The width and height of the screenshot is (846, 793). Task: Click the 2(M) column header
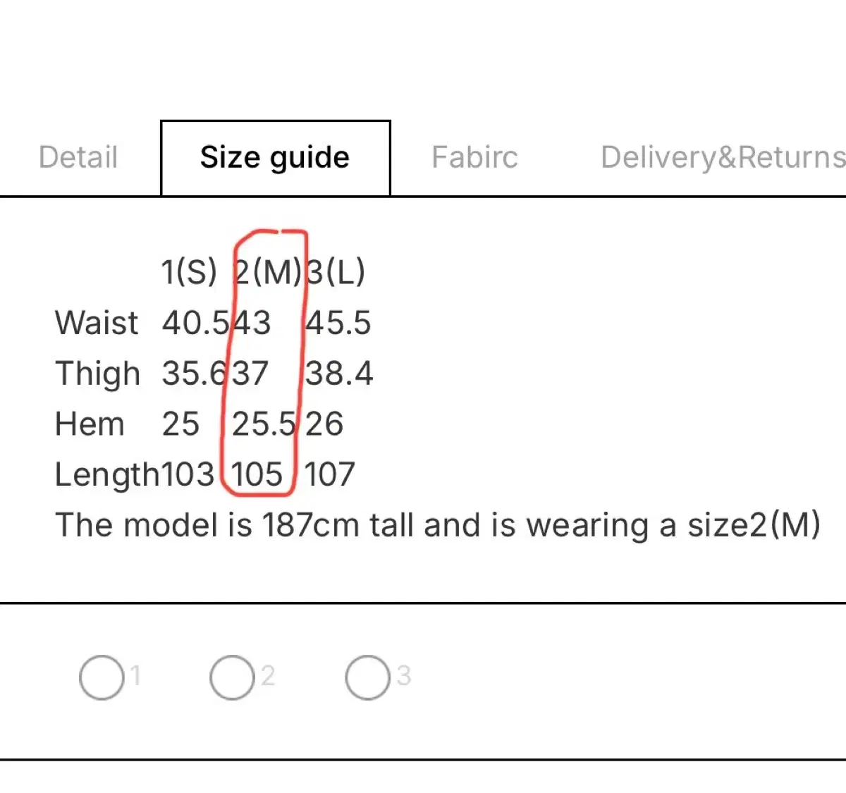click(x=268, y=272)
